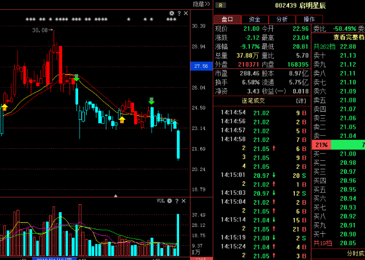
Task: Click the green S sell marker near 24.59
Action: point(152,101)
